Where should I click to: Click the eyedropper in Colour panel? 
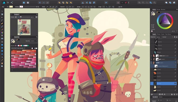(157, 12)
